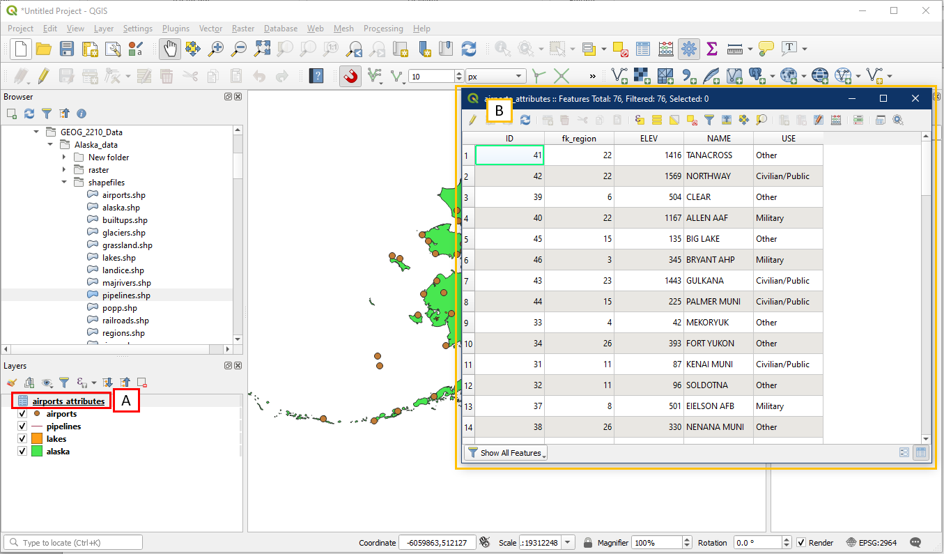Click filter funnel in attribute table toolbar
Image resolution: width=944 pixels, height=554 pixels.
pos(709,120)
